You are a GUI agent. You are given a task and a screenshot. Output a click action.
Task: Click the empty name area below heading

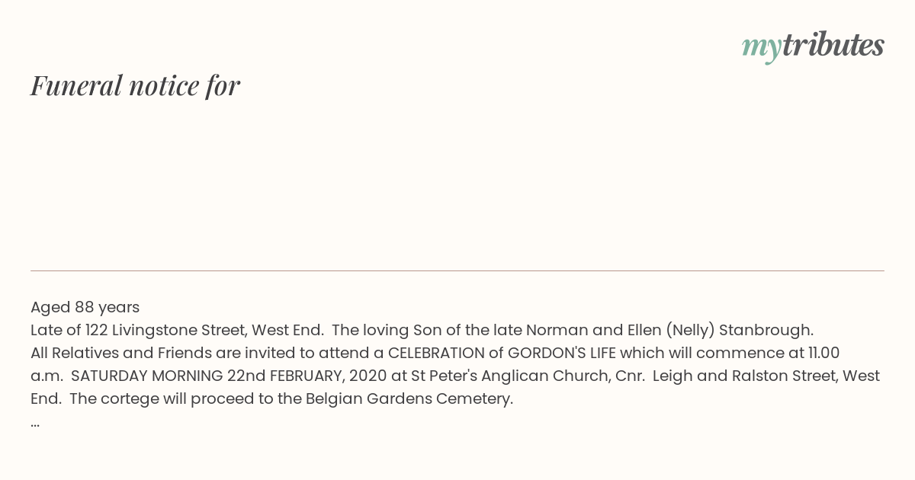coord(457,183)
